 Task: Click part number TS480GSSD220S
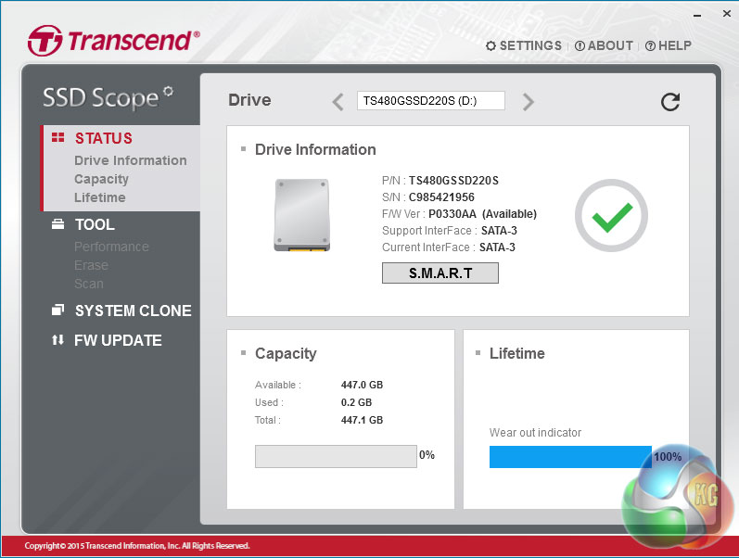453,181
